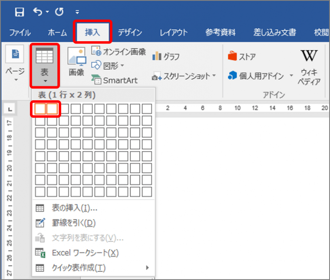Image resolution: width=330 pixels, height=280 pixels.
Task: Choose Excel ワークシート(X) menu entry
Action: coord(94,253)
